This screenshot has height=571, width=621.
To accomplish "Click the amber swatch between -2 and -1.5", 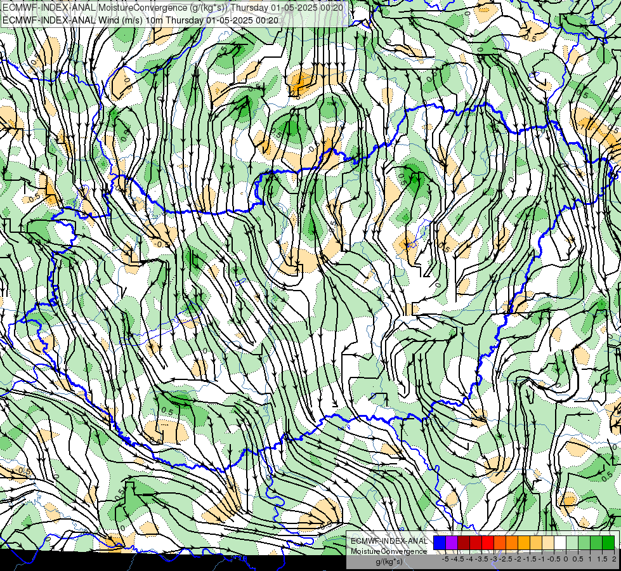I will point(524,542).
